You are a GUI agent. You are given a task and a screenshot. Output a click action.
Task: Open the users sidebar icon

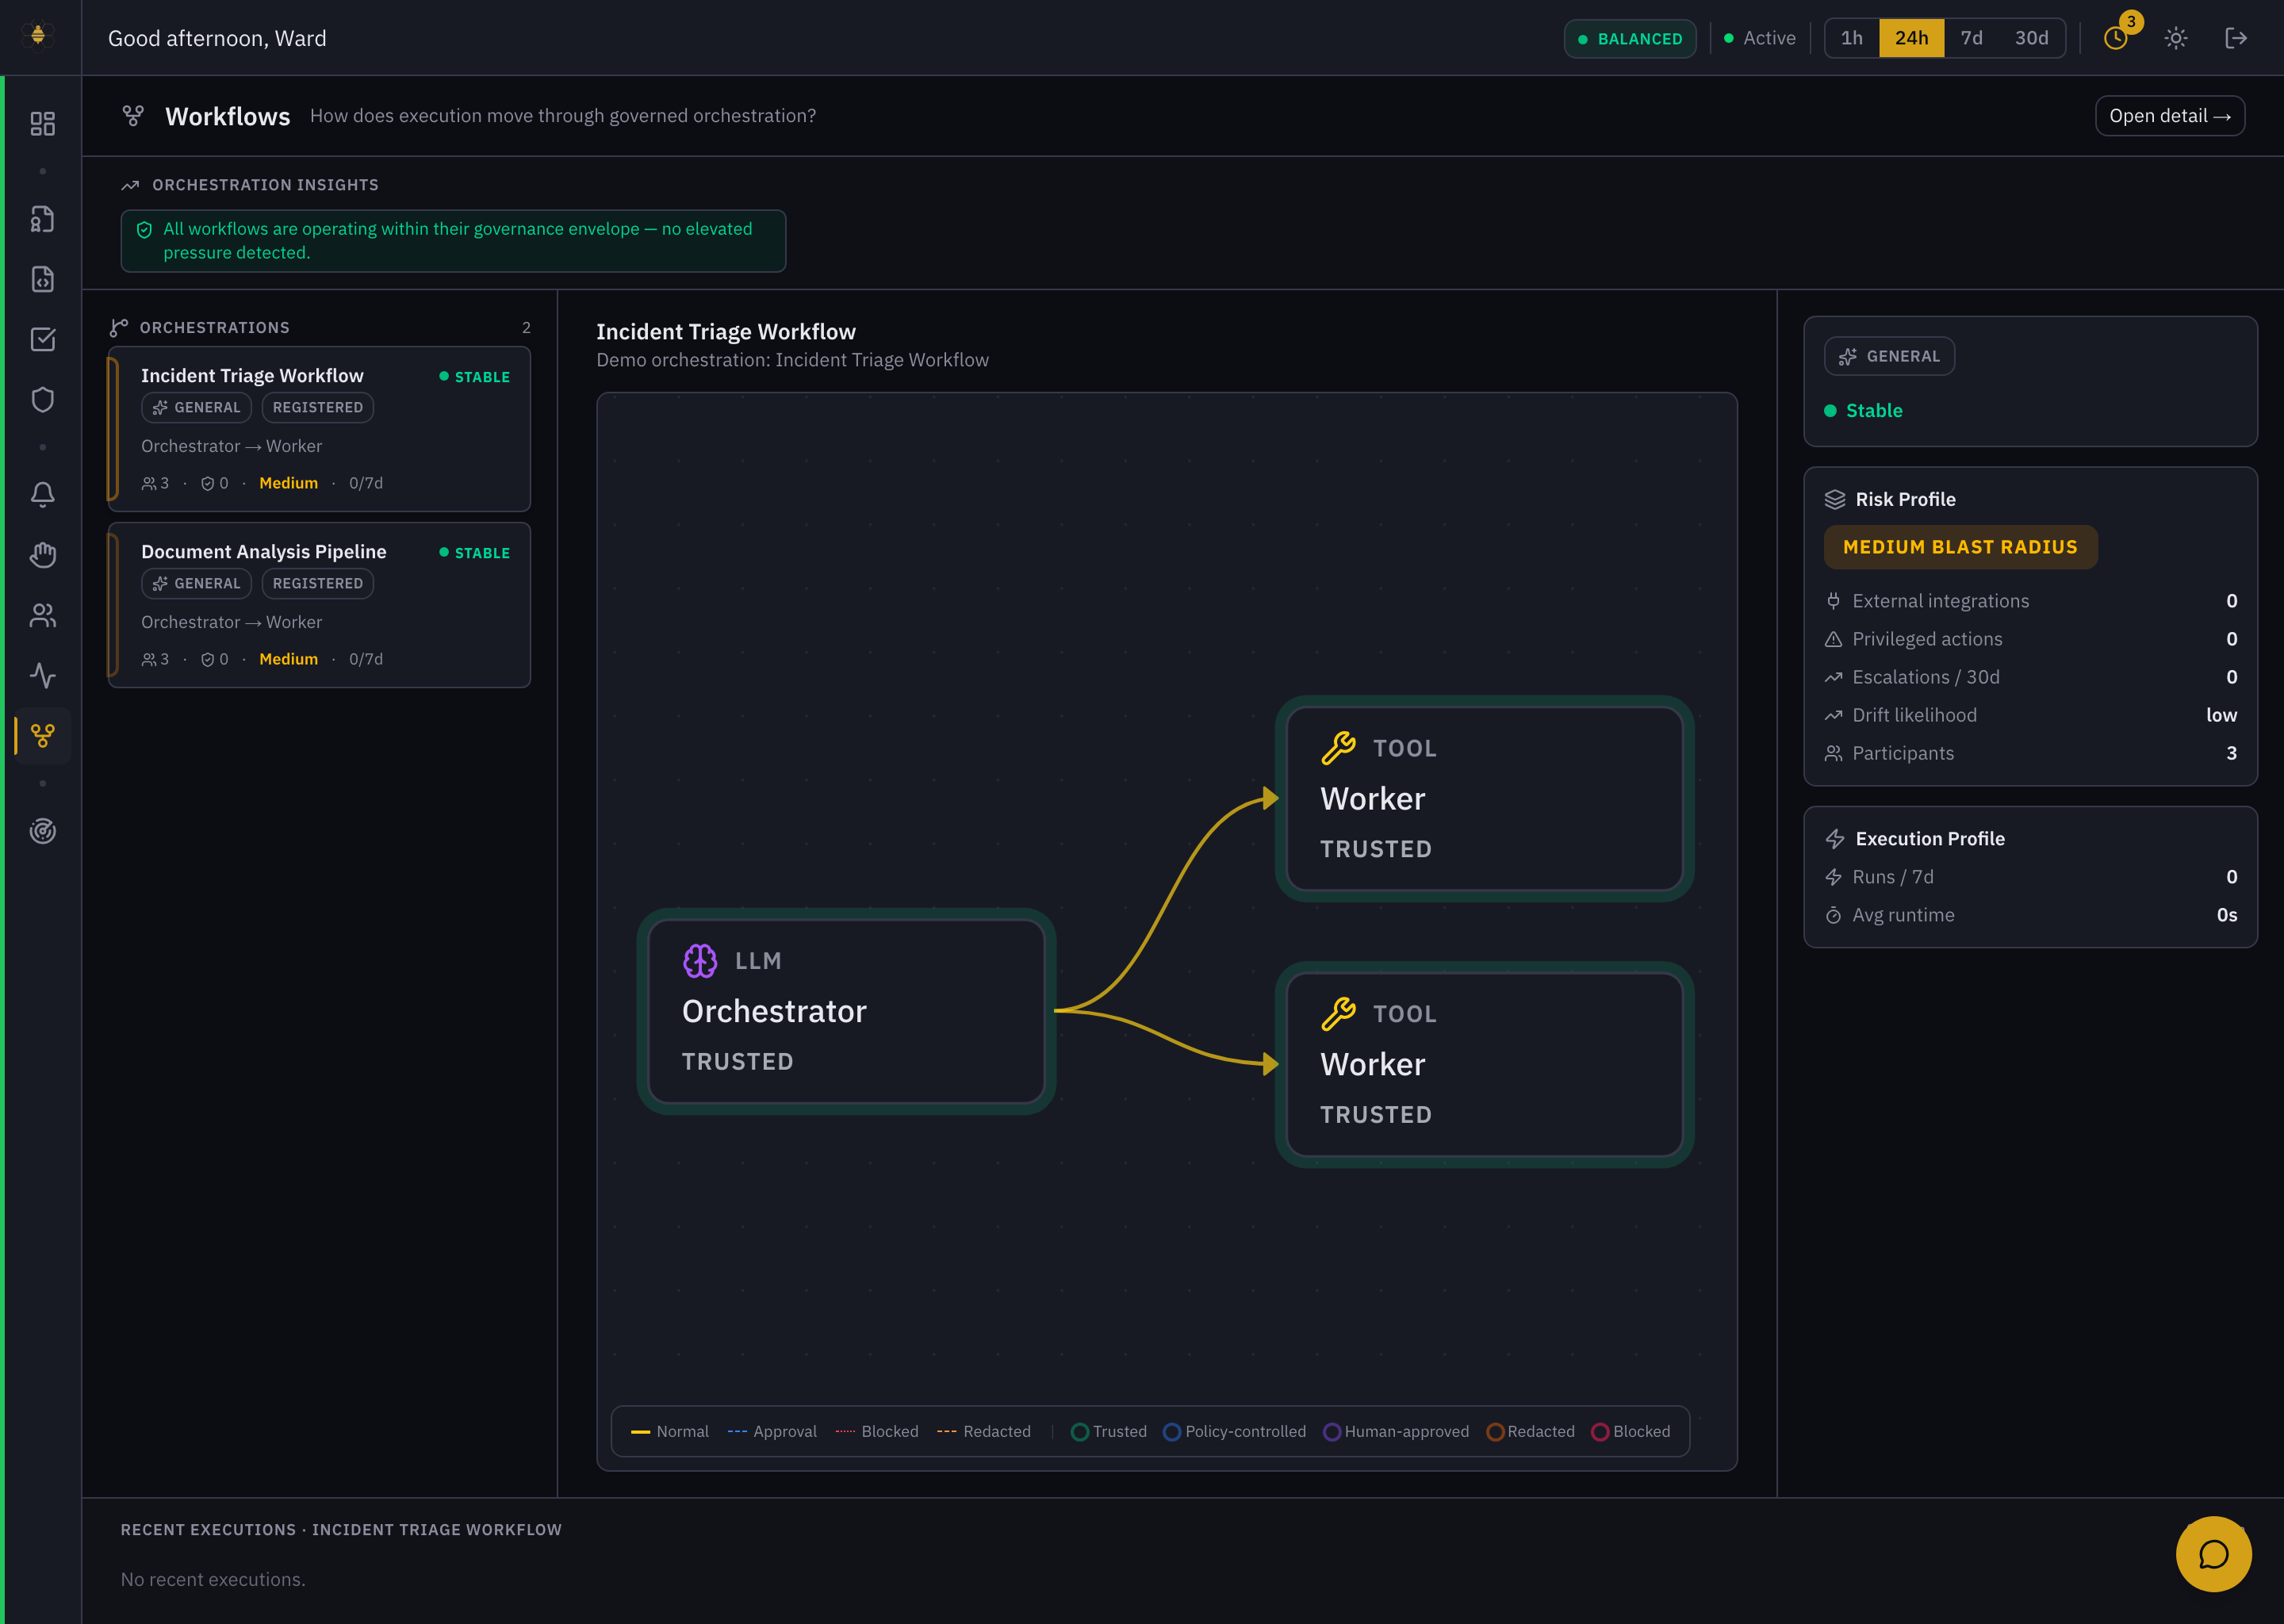click(42, 615)
